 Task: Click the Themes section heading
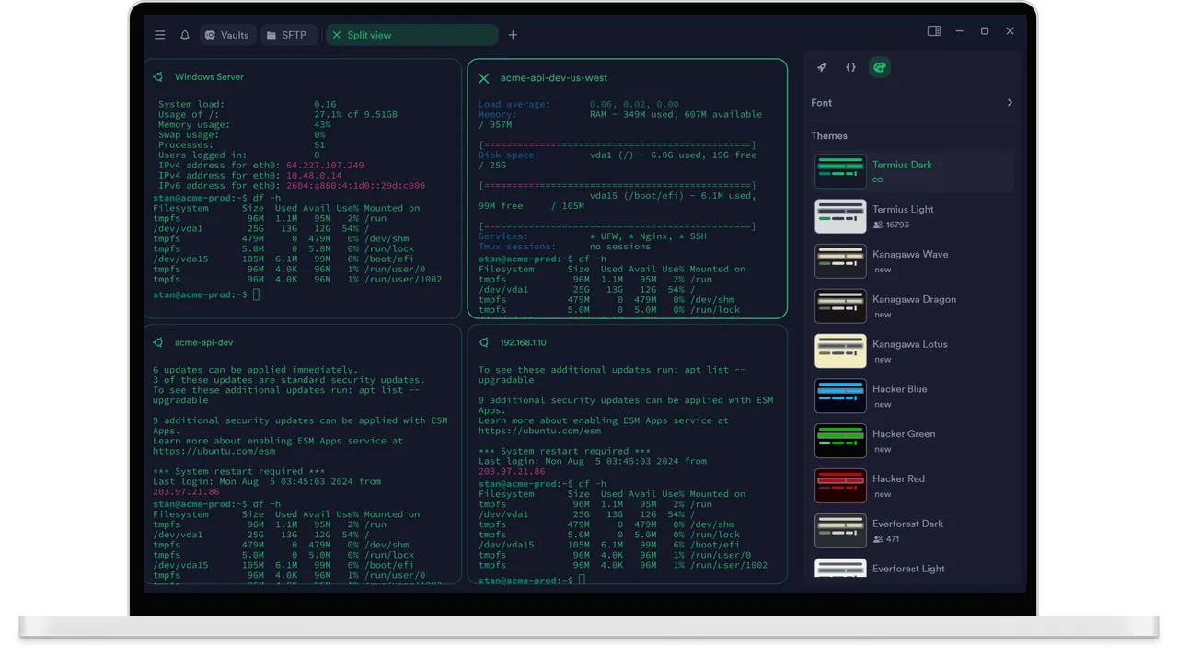[829, 136]
